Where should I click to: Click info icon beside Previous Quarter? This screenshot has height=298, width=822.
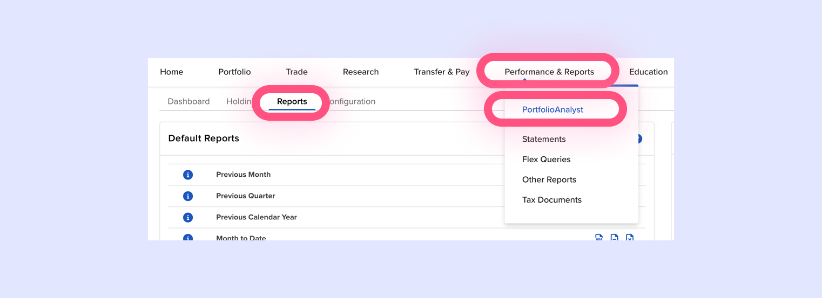click(188, 196)
